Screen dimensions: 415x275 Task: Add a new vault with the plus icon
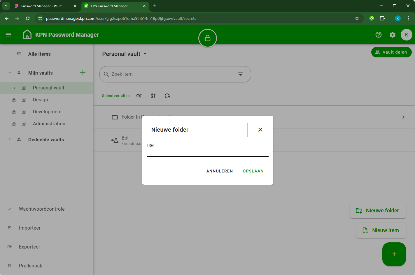[x=83, y=73]
